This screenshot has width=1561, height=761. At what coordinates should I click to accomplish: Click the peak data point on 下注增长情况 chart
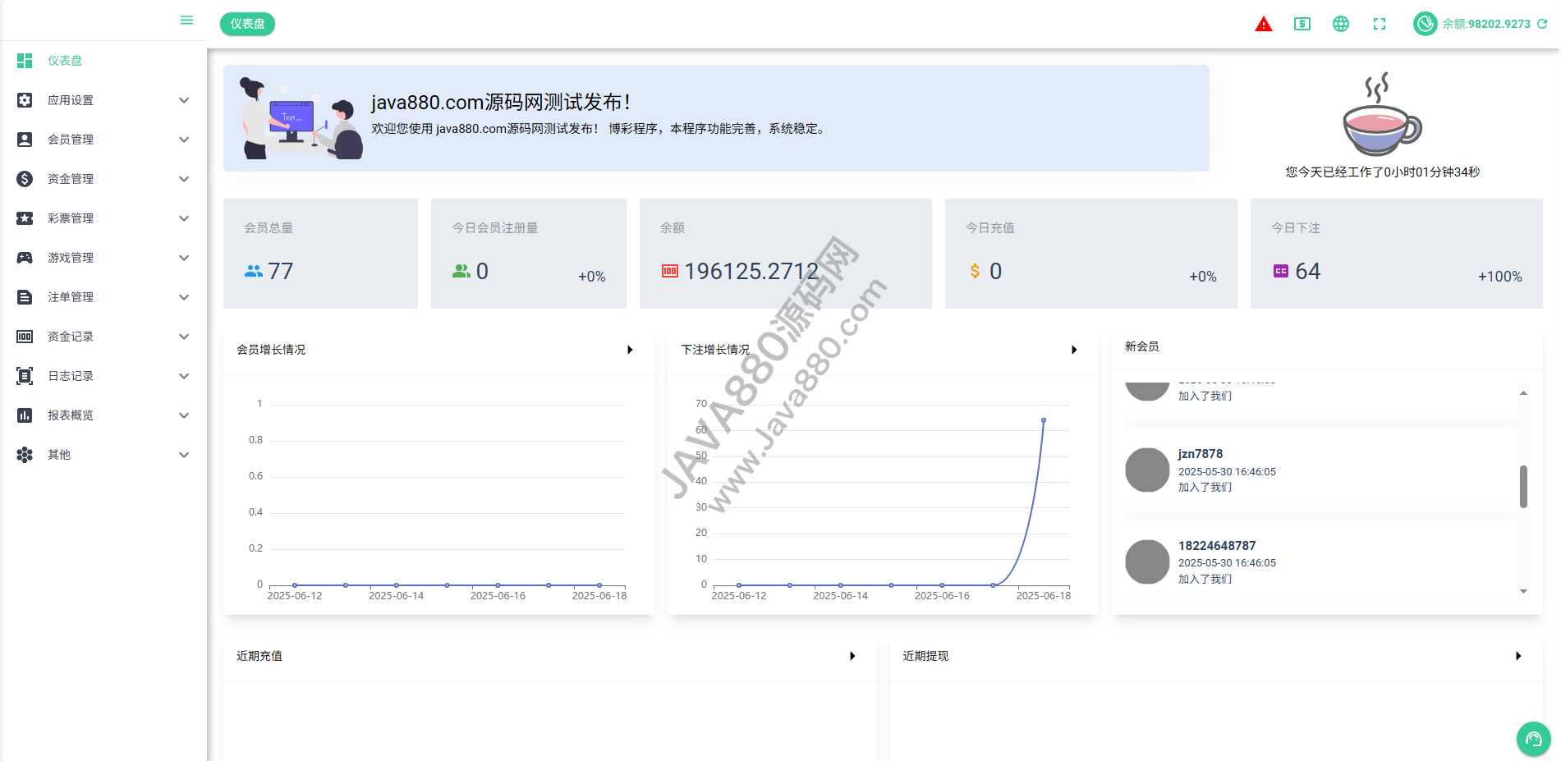[x=1044, y=420]
